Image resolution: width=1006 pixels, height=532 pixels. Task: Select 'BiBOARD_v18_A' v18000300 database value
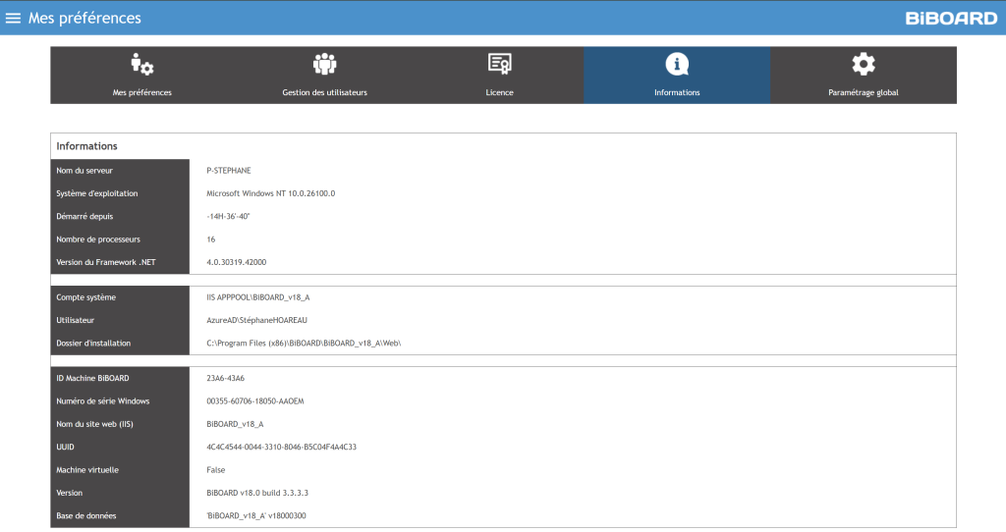coord(256,516)
